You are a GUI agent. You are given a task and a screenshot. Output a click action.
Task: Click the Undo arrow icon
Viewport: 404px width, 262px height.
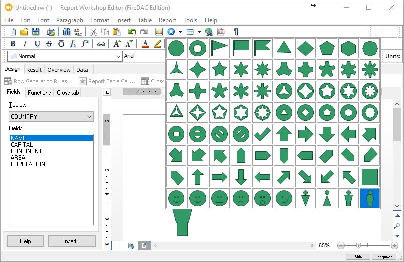(132, 32)
